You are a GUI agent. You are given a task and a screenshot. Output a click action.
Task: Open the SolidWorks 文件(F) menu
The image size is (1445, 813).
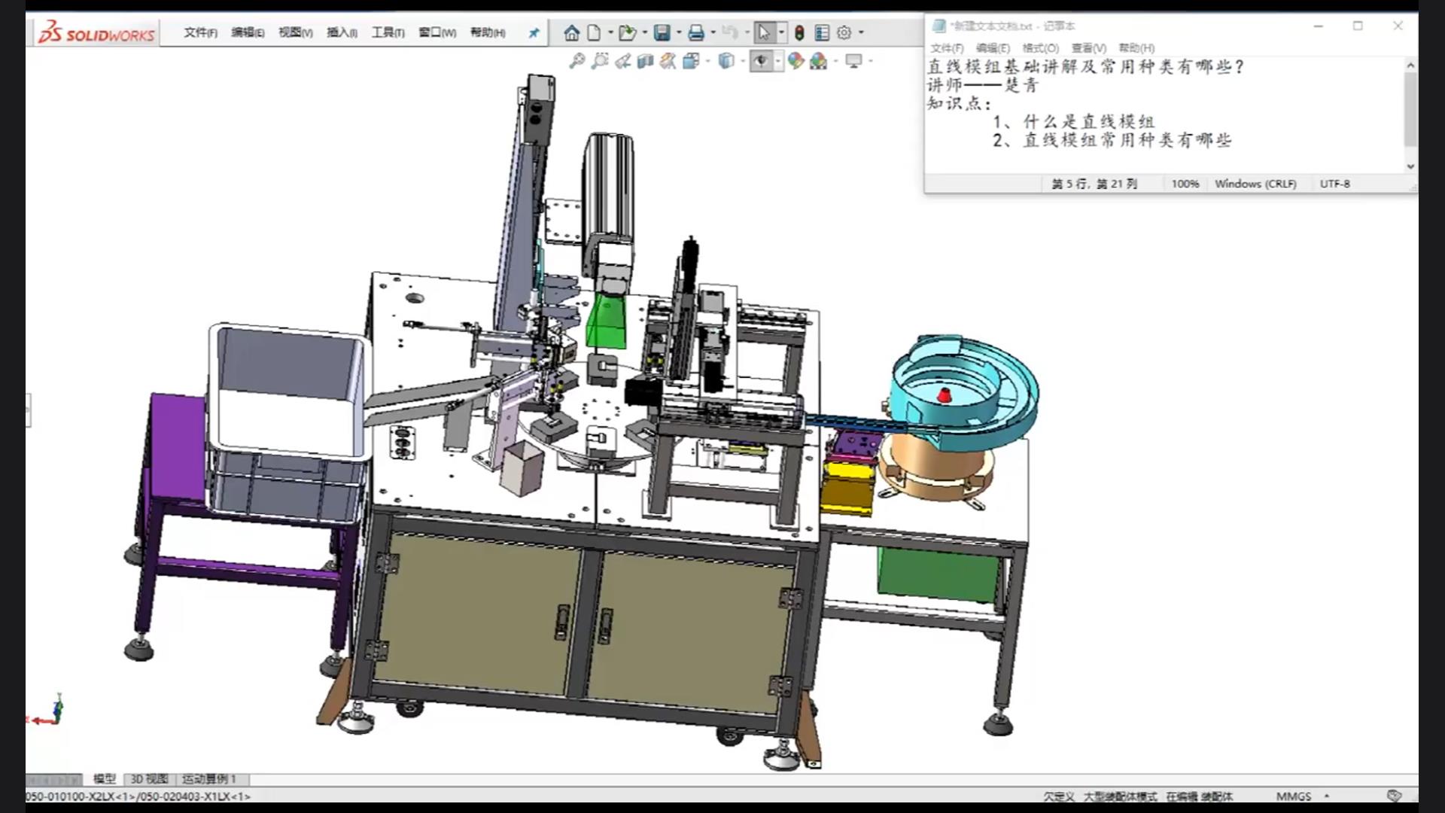pyautogui.click(x=201, y=32)
